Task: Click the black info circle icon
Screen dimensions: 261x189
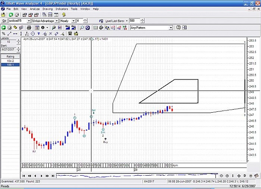Action: pos(43,28)
